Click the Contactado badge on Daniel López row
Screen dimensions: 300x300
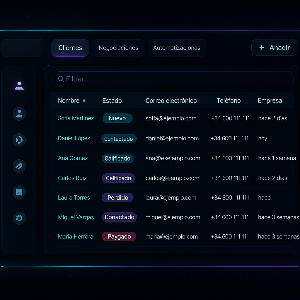pyautogui.click(x=119, y=139)
